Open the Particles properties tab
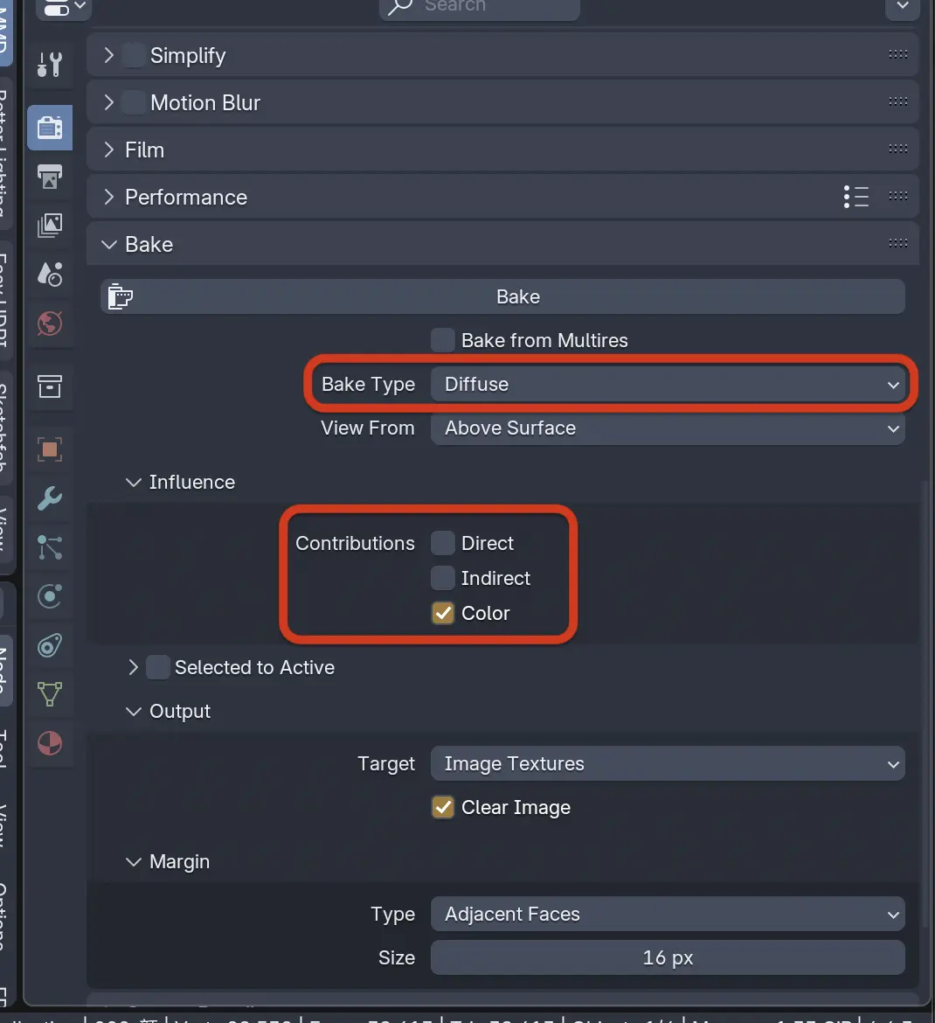935x1023 pixels. (50, 547)
